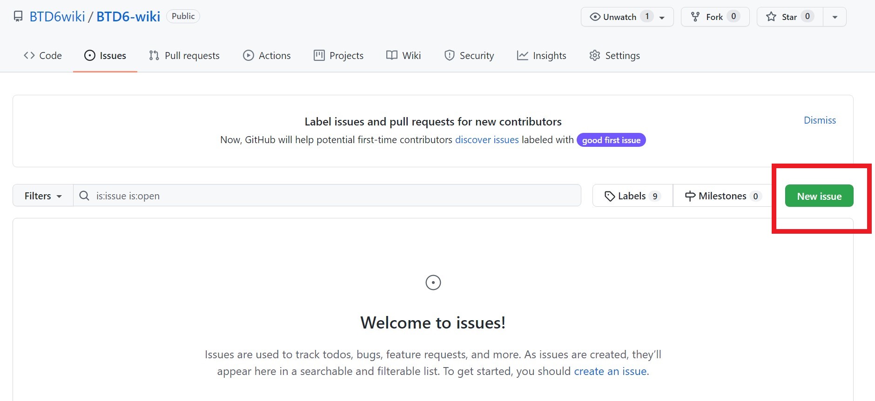875x401 pixels.
Task: Click the Milestones signpost icon
Action: (x=690, y=196)
